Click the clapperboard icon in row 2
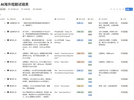The image size is (134, 100). [8, 32]
